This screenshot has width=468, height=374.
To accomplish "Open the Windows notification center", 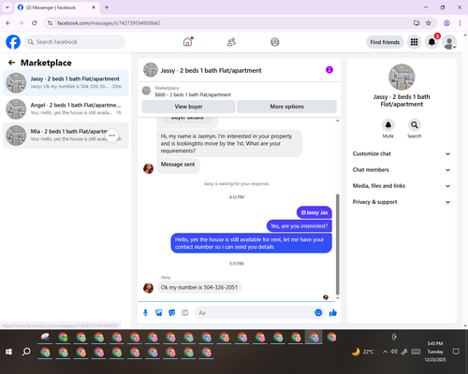I will (456, 352).
